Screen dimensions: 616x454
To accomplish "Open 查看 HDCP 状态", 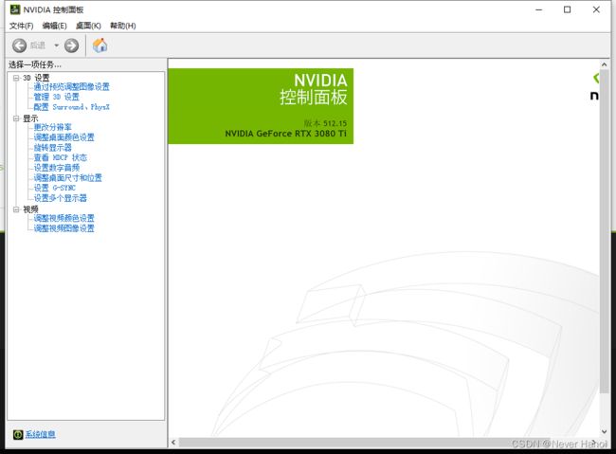I will point(60,157).
